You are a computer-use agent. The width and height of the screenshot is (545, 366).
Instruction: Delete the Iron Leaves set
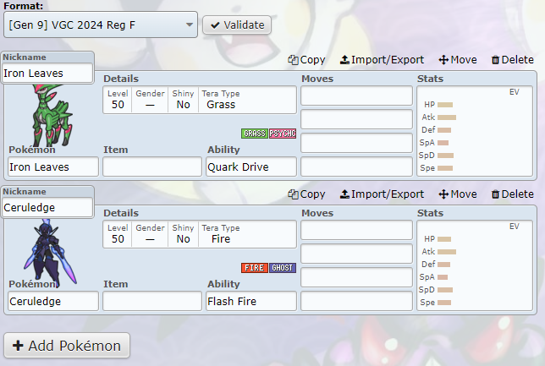click(512, 60)
